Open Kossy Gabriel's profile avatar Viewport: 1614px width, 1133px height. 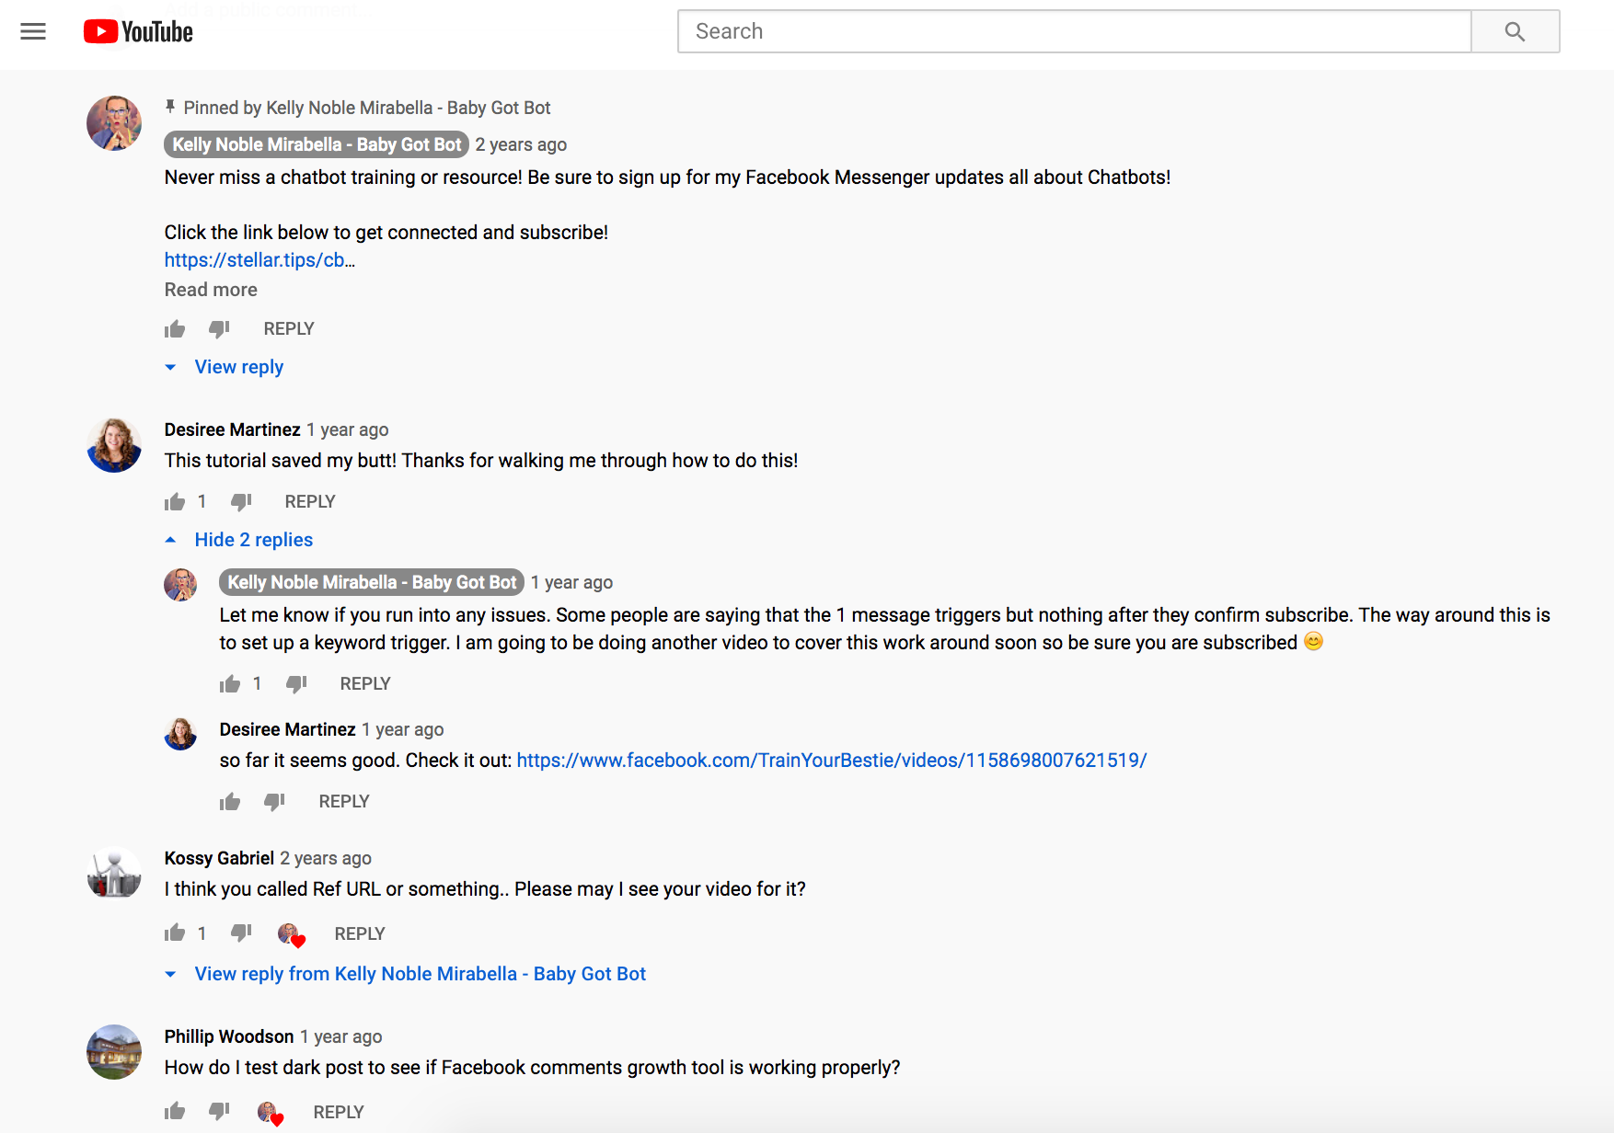[114, 873]
